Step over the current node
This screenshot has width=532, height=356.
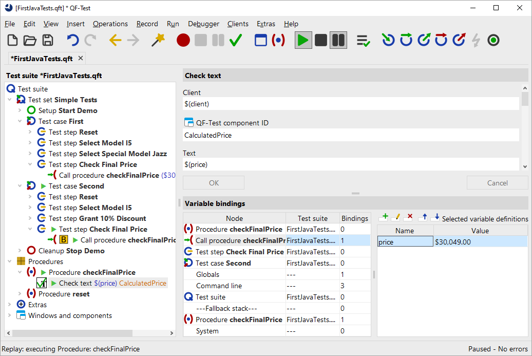click(406, 40)
